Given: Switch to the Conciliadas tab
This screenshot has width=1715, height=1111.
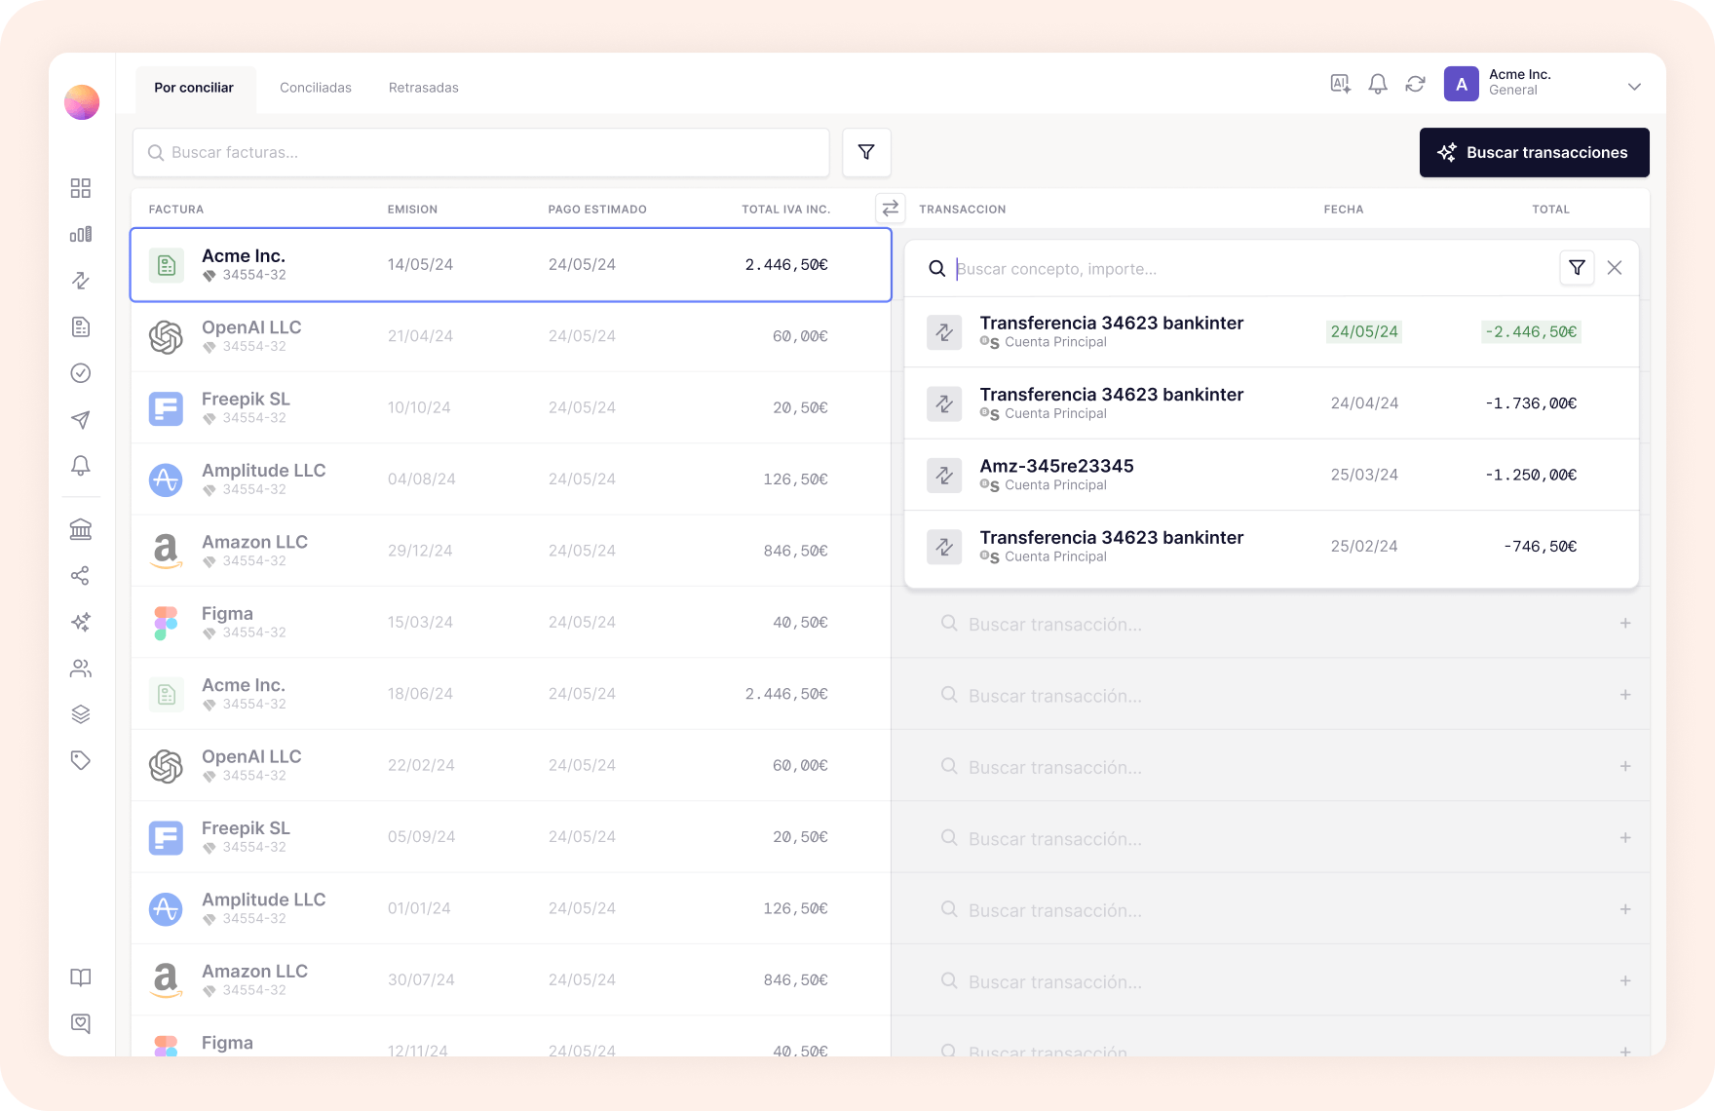Looking at the screenshot, I should coord(316,88).
